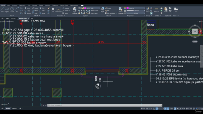
Task: Activate the Trim command
Action: click(x=42, y=8)
